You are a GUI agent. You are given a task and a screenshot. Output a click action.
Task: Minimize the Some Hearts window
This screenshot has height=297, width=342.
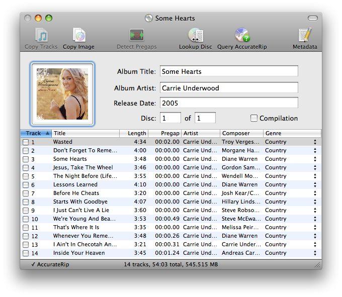click(x=38, y=18)
